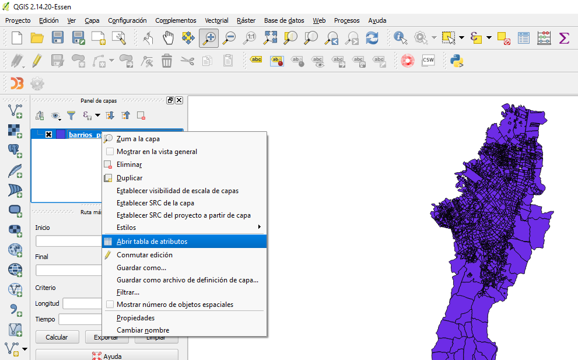Select the Zoom Full Extent tool
578x360 pixels.
[x=270, y=37]
